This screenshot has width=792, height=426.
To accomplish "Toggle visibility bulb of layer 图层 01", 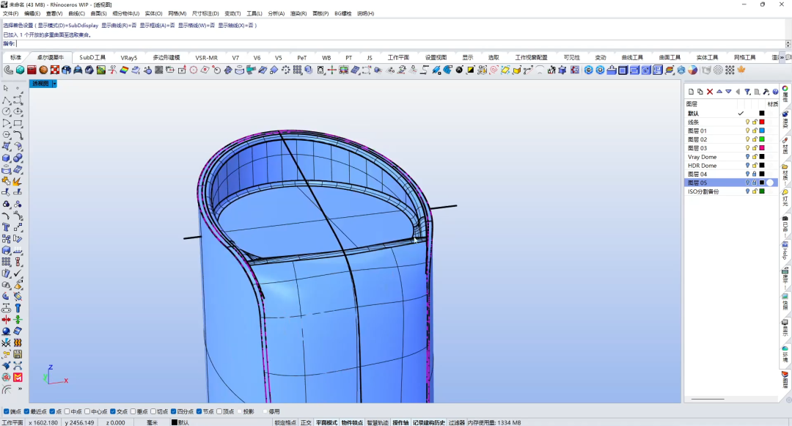I will point(747,131).
